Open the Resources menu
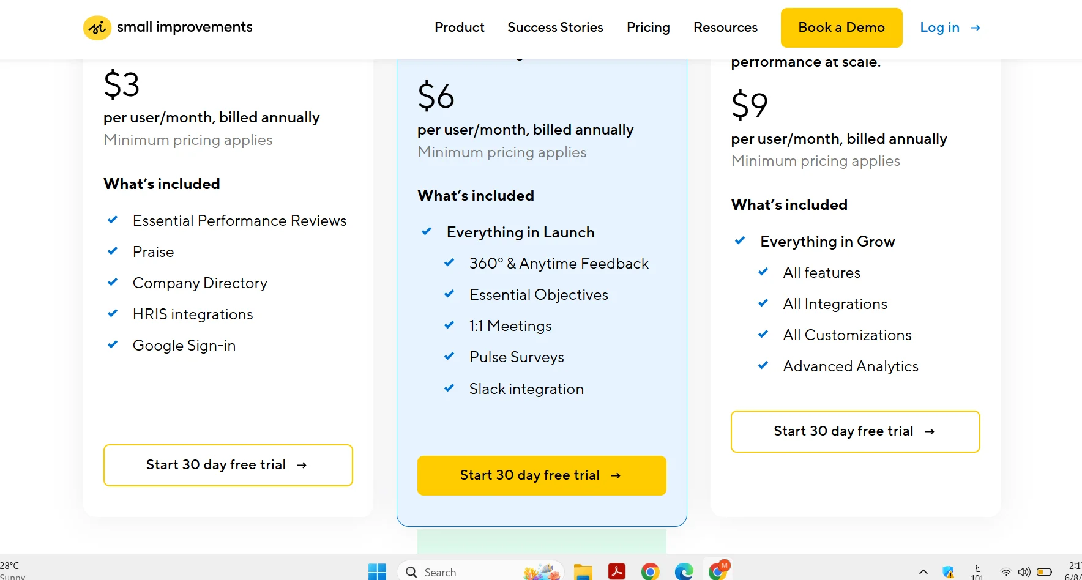 tap(725, 28)
